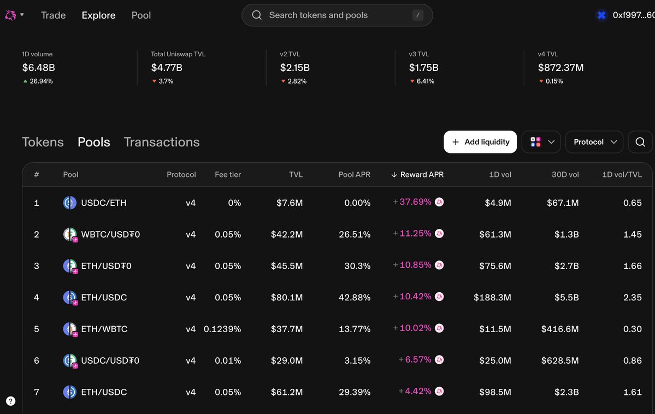Sort by the 30D vol column header
The height and width of the screenshot is (414, 655).
point(565,175)
